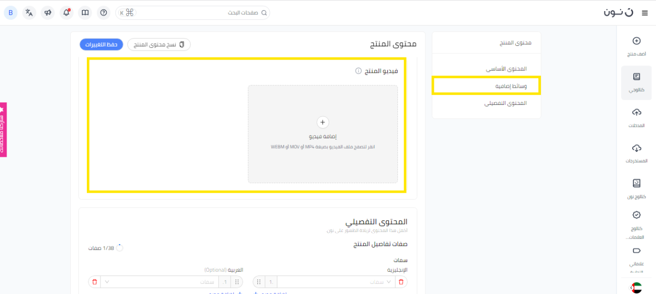
Task: Click the Add Video upload area
Action: tap(323, 134)
